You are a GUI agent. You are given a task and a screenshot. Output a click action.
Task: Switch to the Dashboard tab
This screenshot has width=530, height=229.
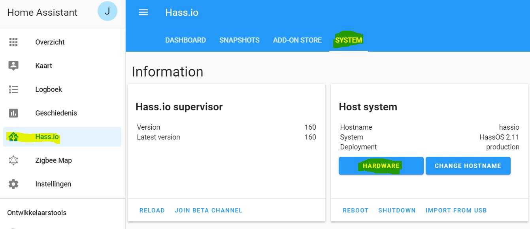tap(185, 40)
